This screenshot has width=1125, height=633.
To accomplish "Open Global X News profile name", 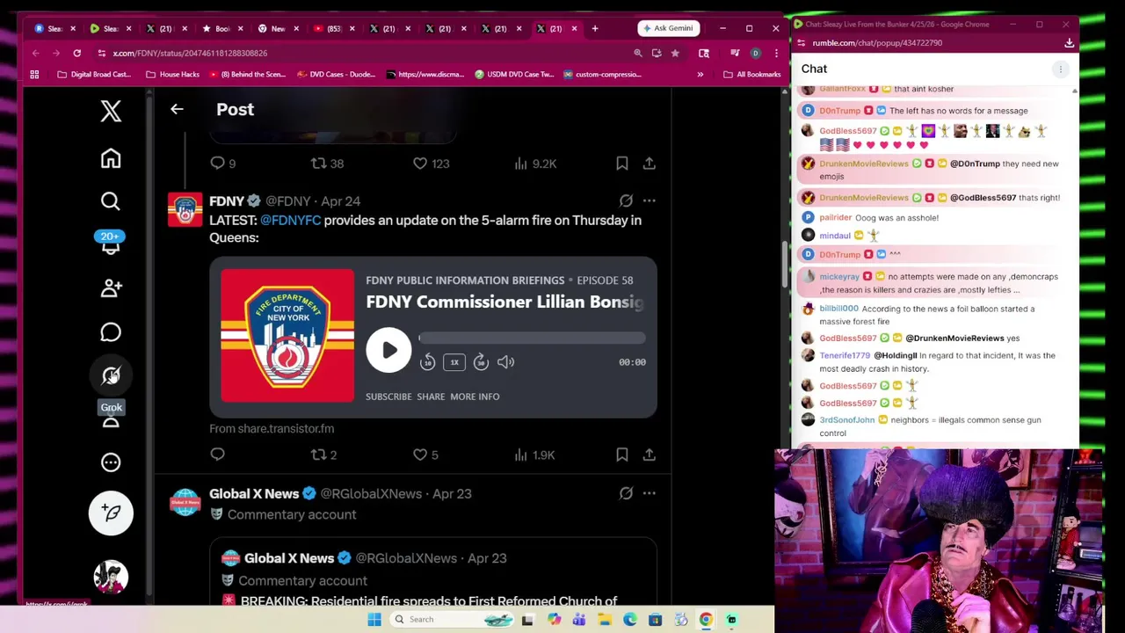I will point(254,493).
